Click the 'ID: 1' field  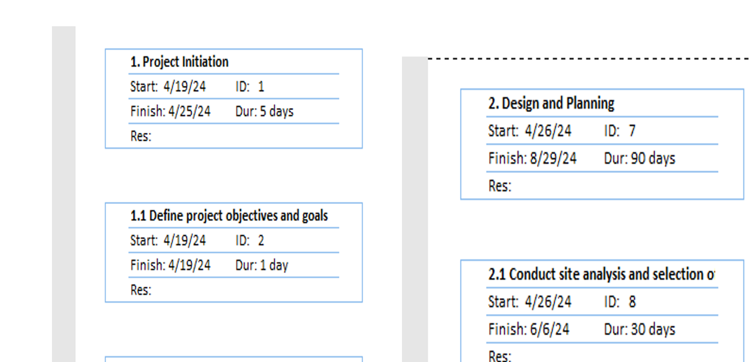pos(250,86)
